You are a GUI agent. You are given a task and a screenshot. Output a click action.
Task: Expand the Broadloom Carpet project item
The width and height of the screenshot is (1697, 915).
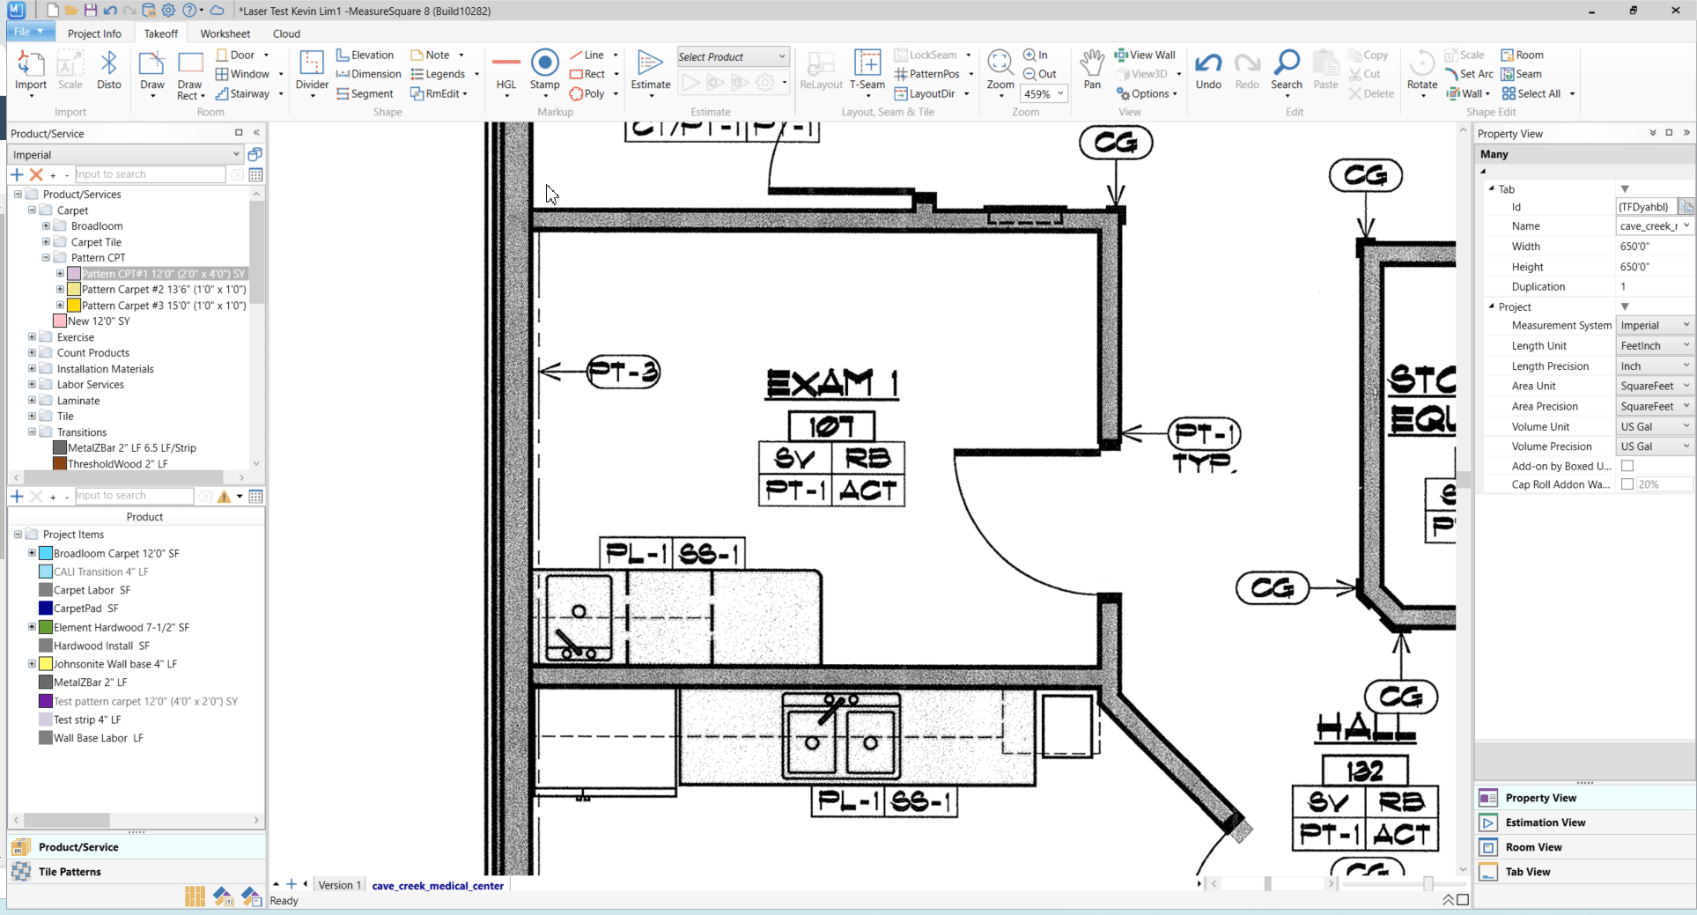tap(32, 553)
